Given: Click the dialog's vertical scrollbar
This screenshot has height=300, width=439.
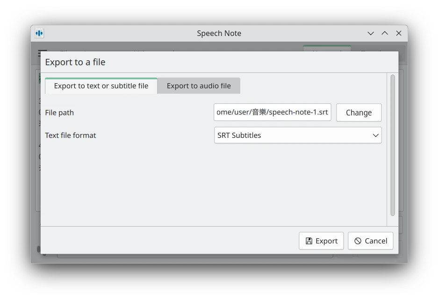Looking at the screenshot, I should 393,145.
